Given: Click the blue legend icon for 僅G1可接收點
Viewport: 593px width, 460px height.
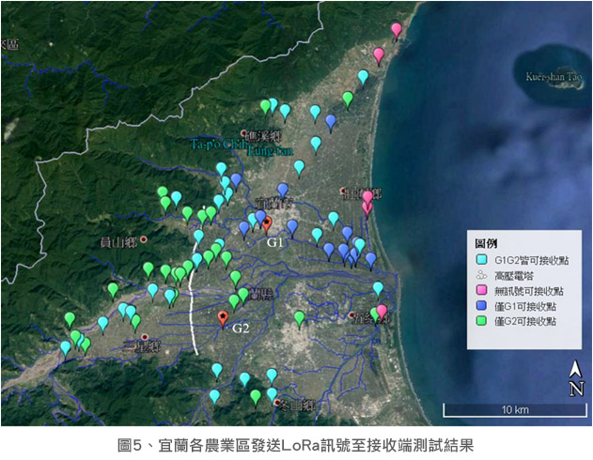Looking at the screenshot, I should point(481,305).
